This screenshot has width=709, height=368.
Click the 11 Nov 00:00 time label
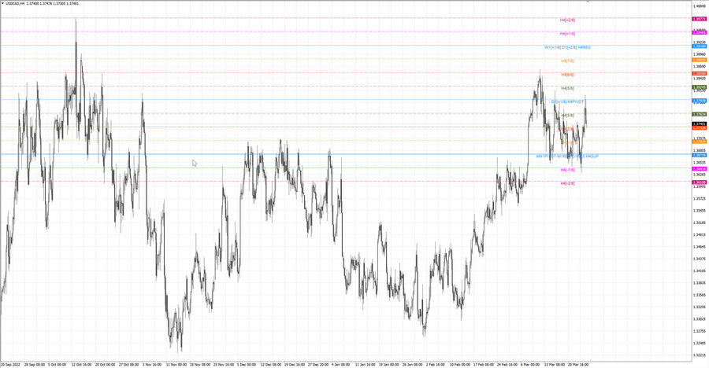click(x=176, y=364)
